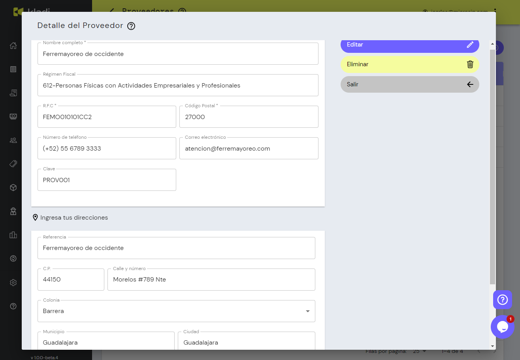Click the help icon beside Detalle del Proveedor
Image resolution: width=520 pixels, height=360 pixels.
click(x=131, y=26)
